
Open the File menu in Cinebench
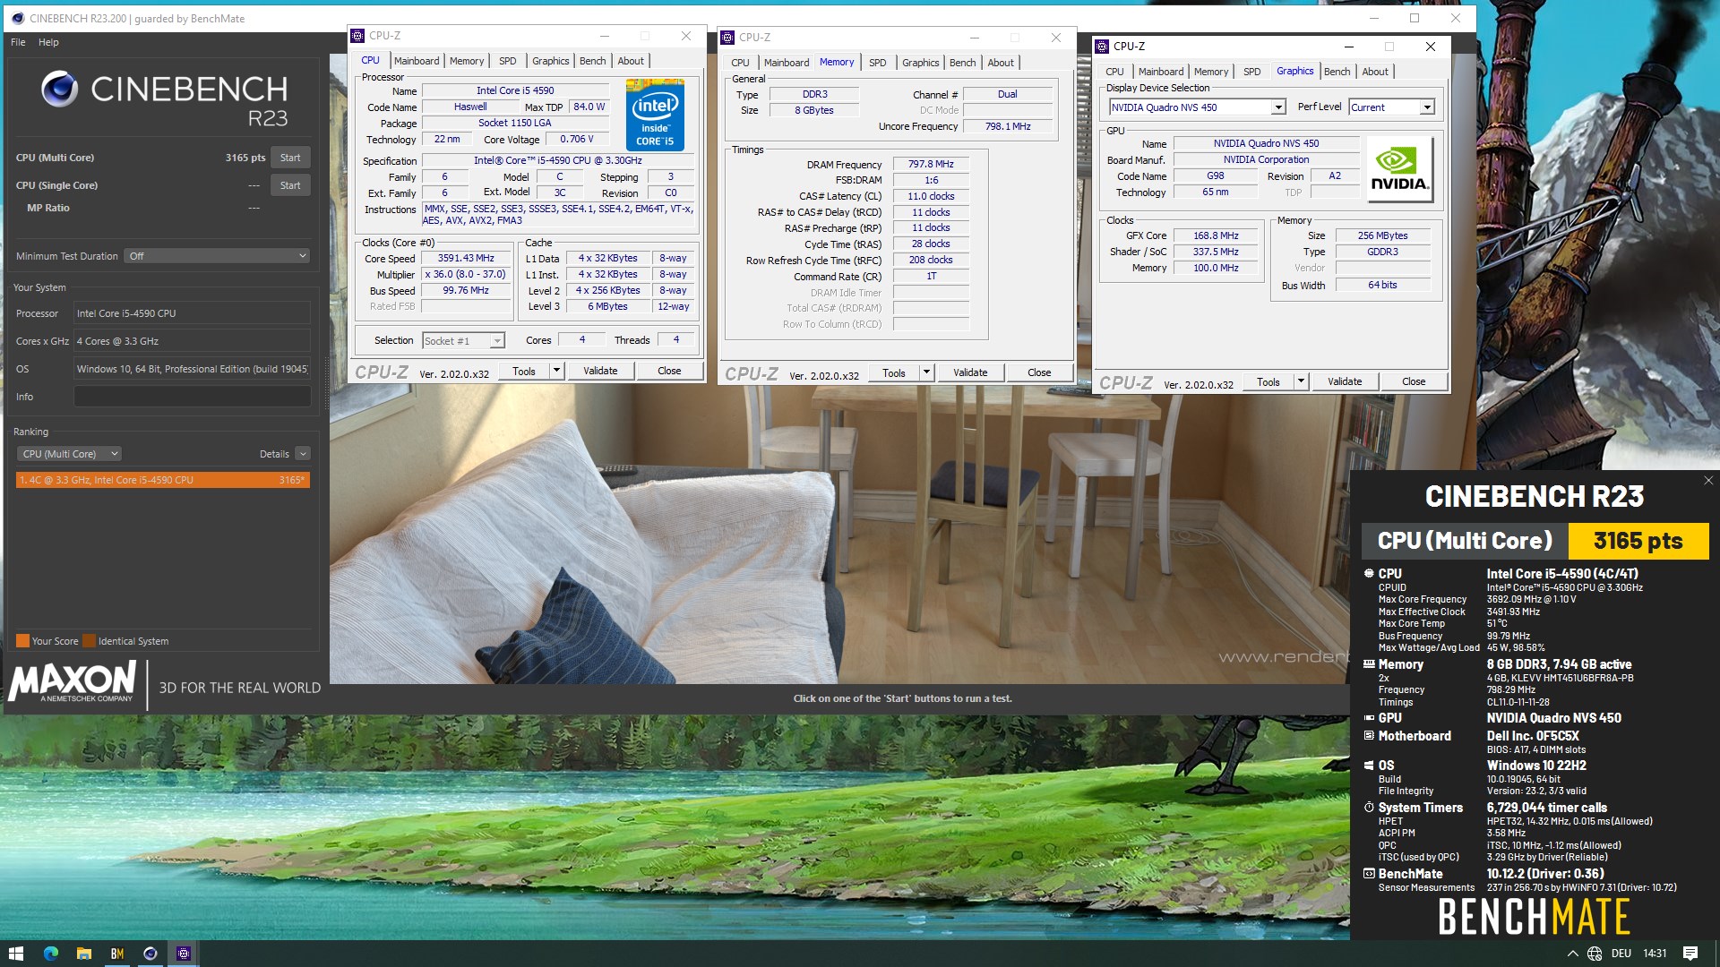(18, 42)
